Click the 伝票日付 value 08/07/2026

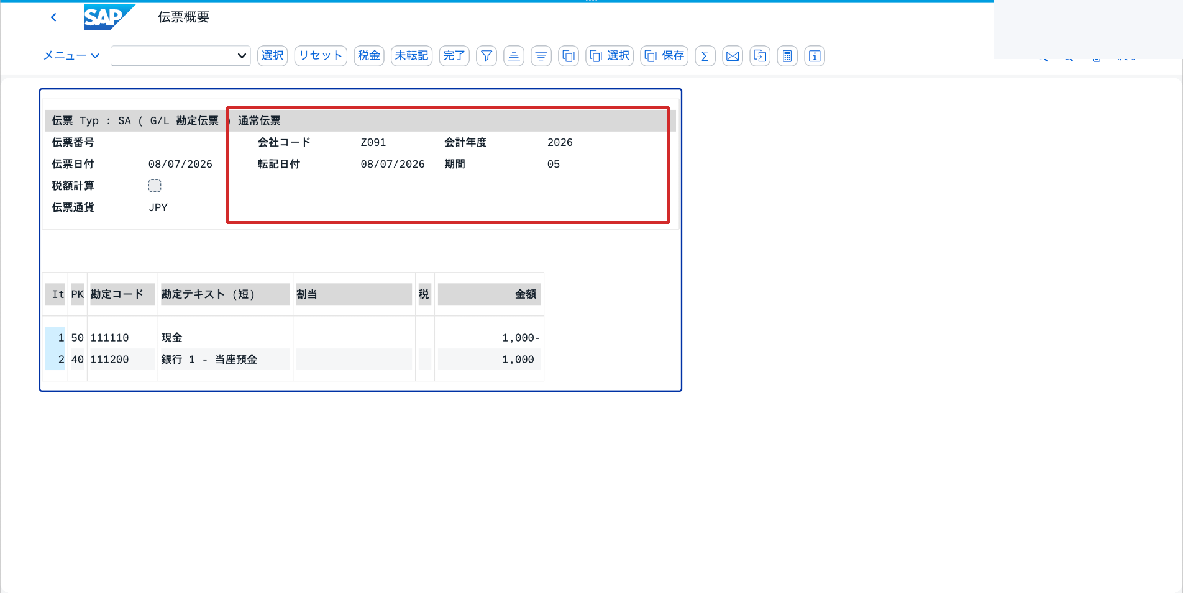(x=180, y=164)
